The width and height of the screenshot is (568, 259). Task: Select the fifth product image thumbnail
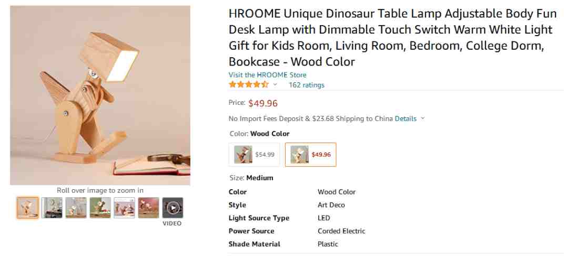(124, 208)
